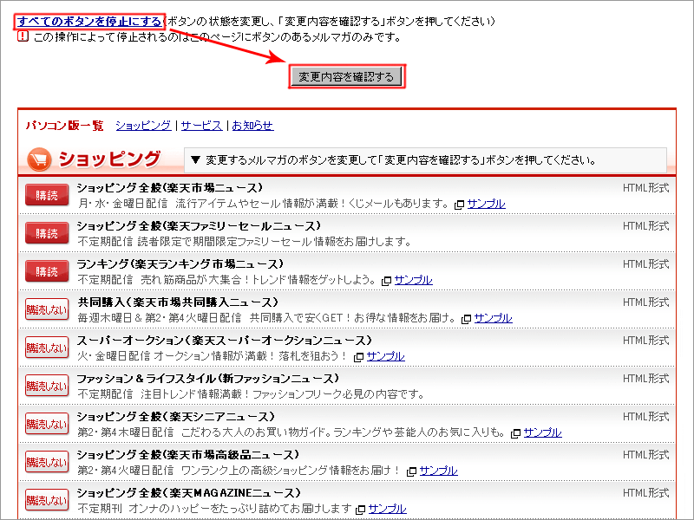Toggle 購読 button for 楽天ファミリーセールニュース

click(47, 233)
